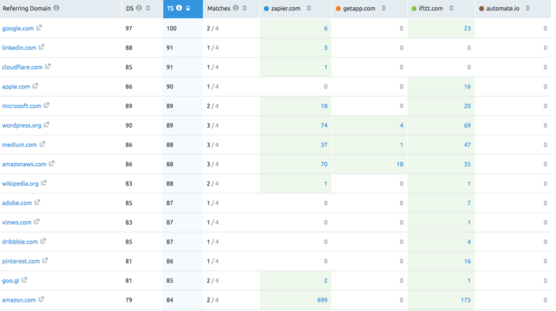
Task: Open zapier.com count 74 for wordpress.org
Action: [324, 125]
